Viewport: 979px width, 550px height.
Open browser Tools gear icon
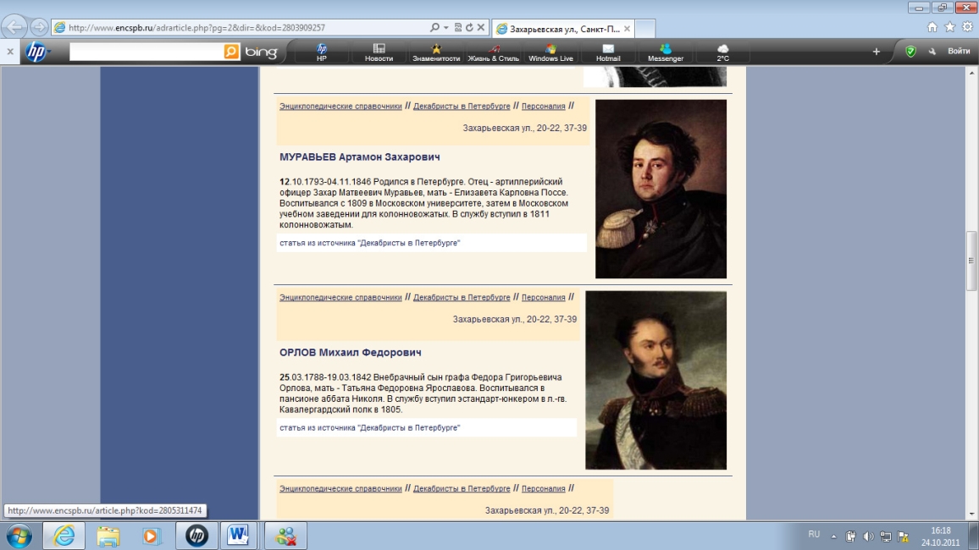coord(967,27)
